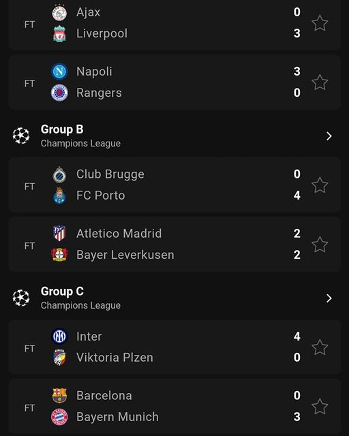Select the Atletico Madrid badge
This screenshot has height=436, width=349.
[x=59, y=233]
